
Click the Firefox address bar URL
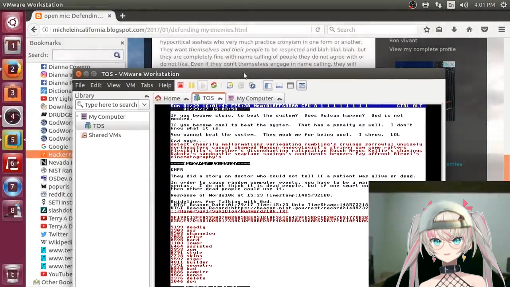click(150, 29)
